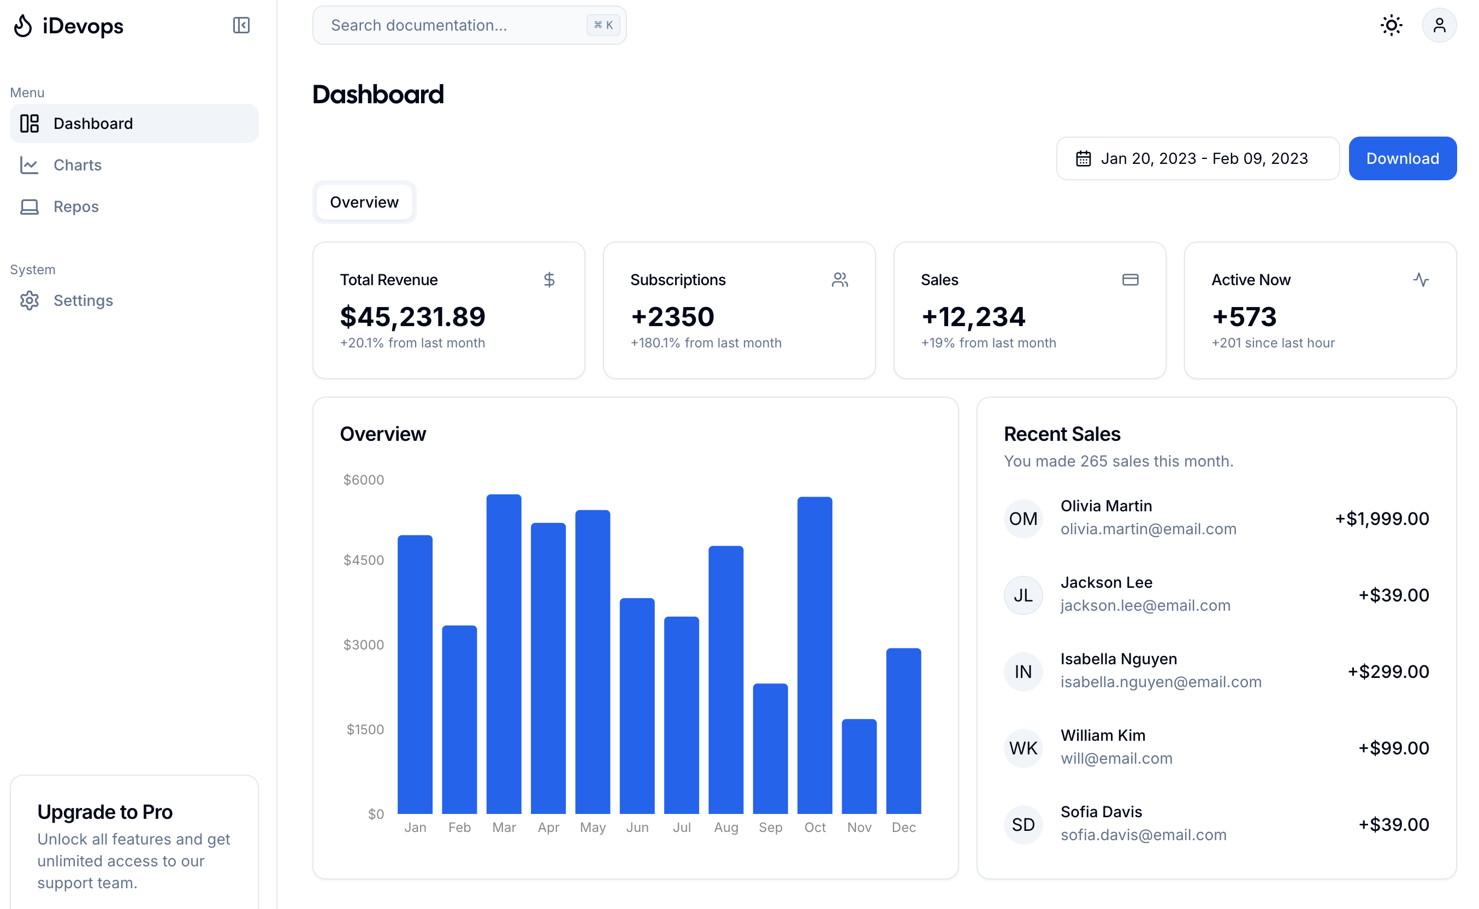This screenshot has width=1479, height=909.
Task: Select Dashboard in the sidebar
Action: [x=92, y=123]
